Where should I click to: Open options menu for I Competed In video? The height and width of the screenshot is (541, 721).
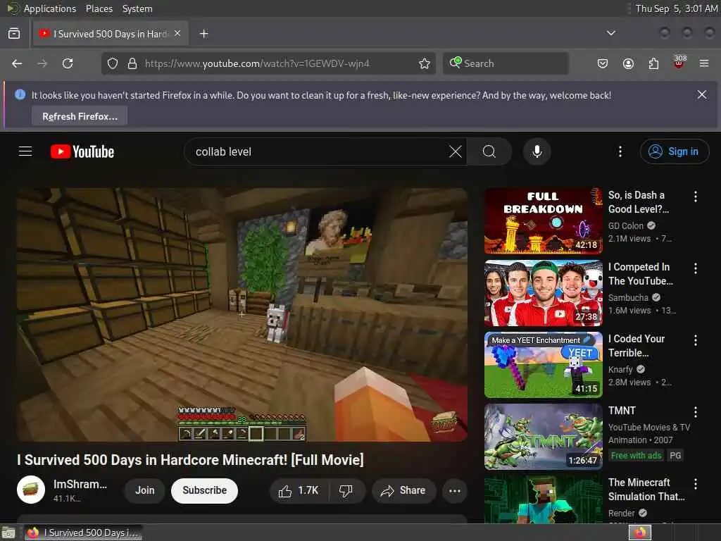[695, 268]
